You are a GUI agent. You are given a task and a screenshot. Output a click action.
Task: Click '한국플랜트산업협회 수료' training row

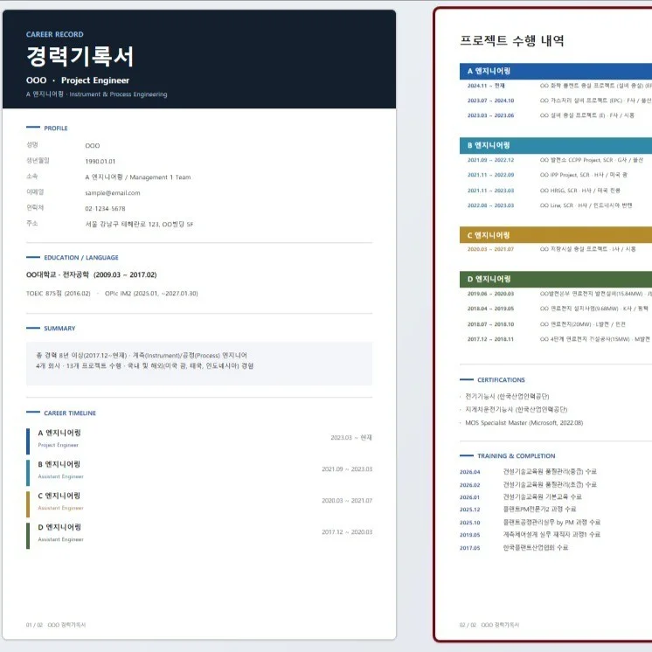(535, 548)
